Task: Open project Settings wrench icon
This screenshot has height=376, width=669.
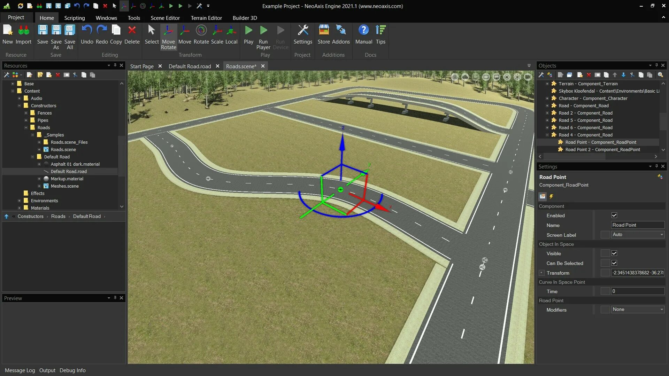Action: point(302,31)
